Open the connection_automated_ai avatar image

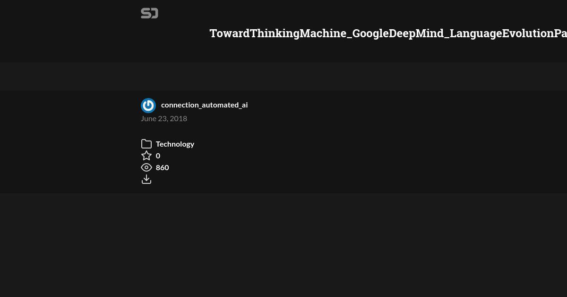pyautogui.click(x=148, y=106)
